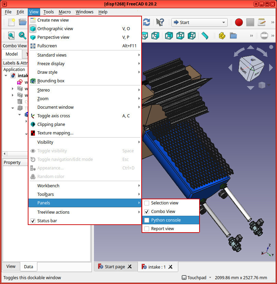
Task: Close the intake : 1 tab
Action: 170,267
